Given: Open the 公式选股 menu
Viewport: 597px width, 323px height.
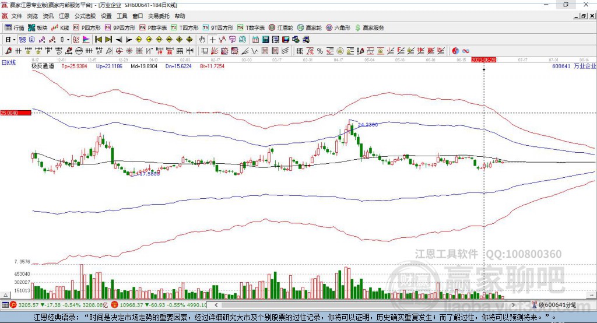Looking at the screenshot, I should tap(85, 16).
